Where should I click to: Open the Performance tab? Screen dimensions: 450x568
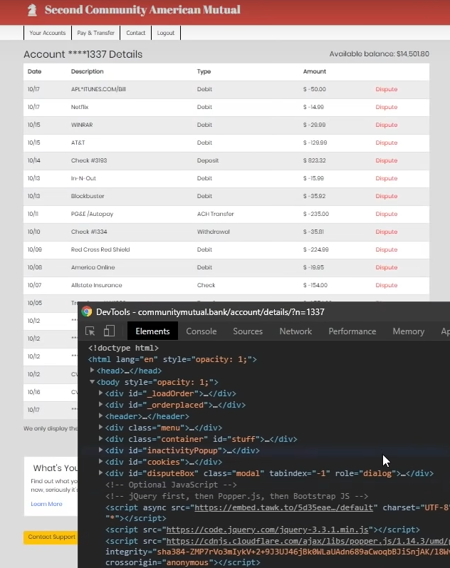click(x=352, y=331)
